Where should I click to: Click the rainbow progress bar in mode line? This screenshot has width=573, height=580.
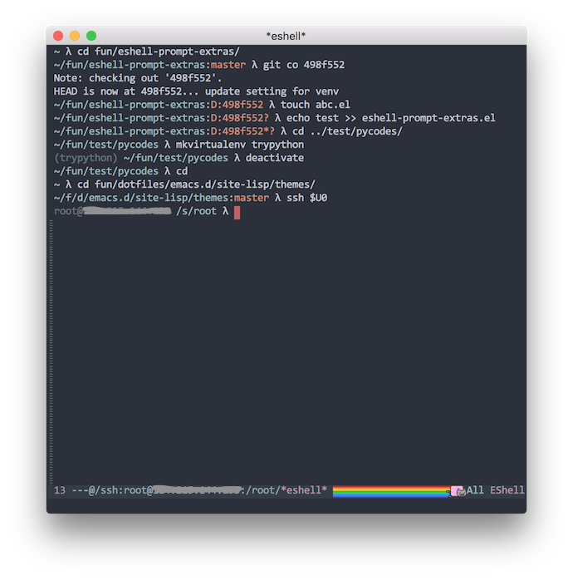point(391,491)
